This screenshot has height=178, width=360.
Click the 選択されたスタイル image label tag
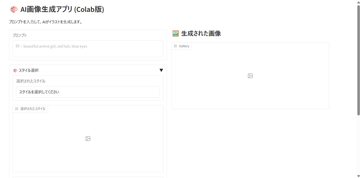30,109
